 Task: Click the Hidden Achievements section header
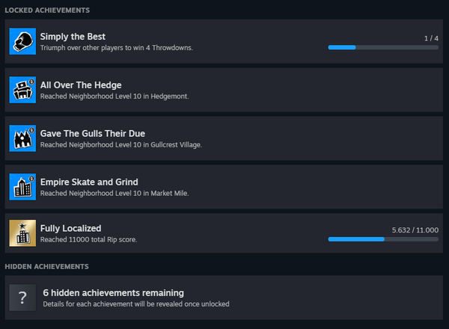[47, 266]
